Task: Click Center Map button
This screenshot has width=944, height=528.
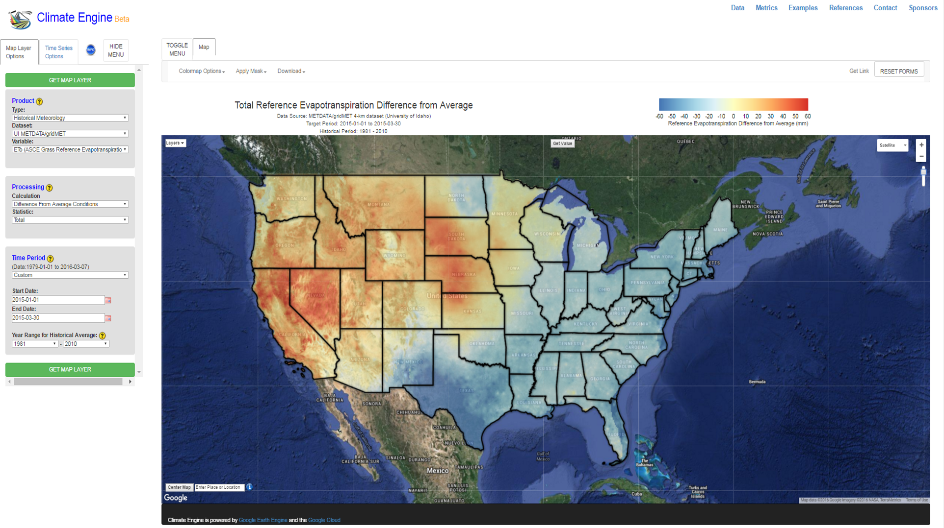Action: [179, 487]
